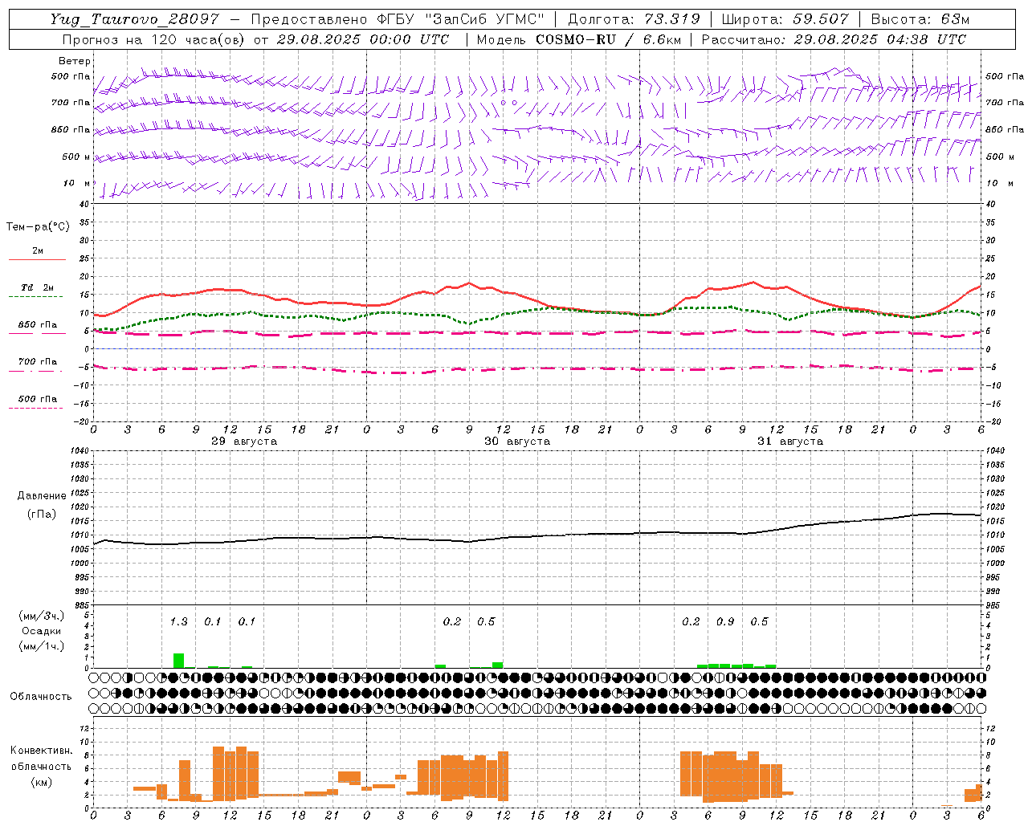This screenshot has height=822, width=1028.
Task: Click 'Рассчитано: 29.08.2025 04:38 UTC' timestamp
Action: click(x=834, y=39)
